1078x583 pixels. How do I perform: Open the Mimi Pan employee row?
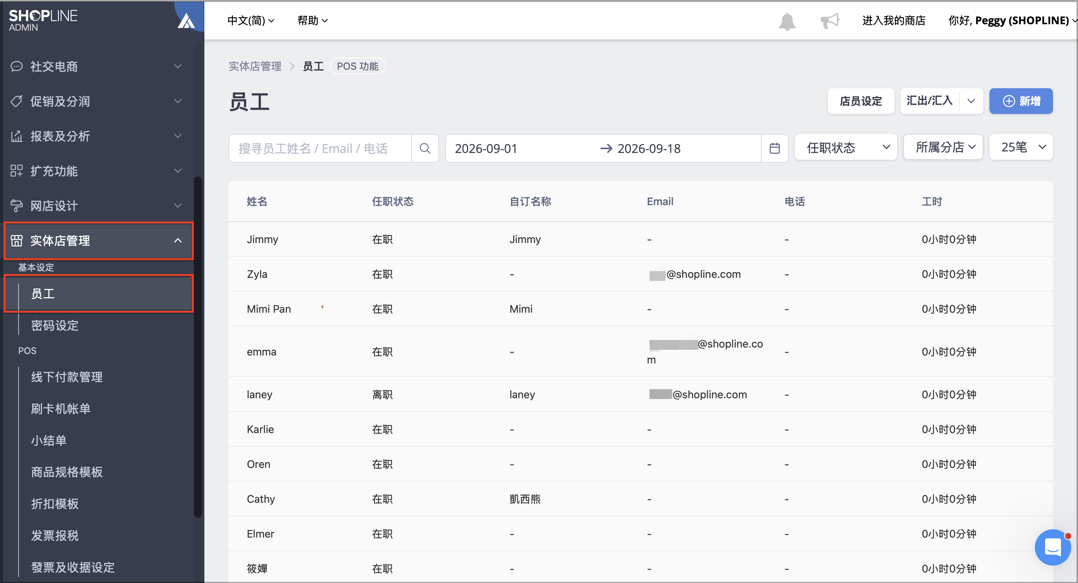pyautogui.click(x=640, y=309)
